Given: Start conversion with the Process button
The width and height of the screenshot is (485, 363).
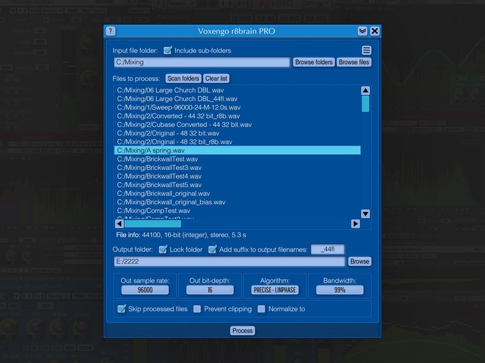Looking at the screenshot, I should [x=243, y=331].
